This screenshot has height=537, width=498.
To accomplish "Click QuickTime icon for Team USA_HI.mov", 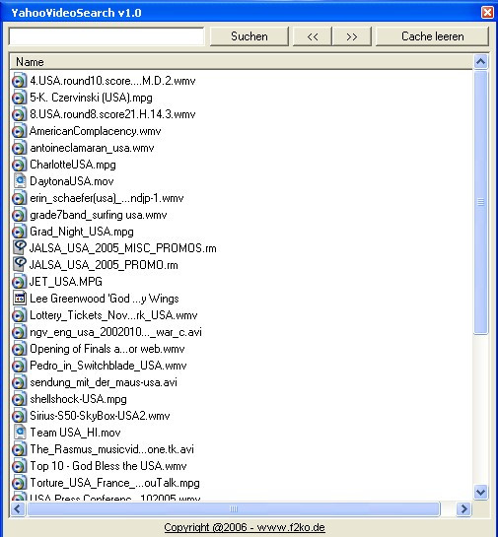I will pos(20,433).
